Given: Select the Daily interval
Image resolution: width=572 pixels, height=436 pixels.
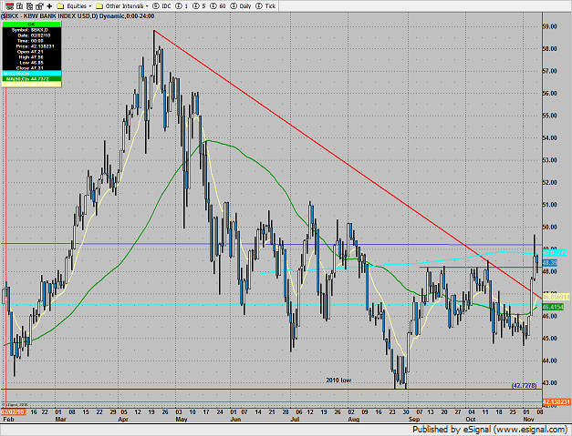Looking at the screenshot, I should point(241,6).
